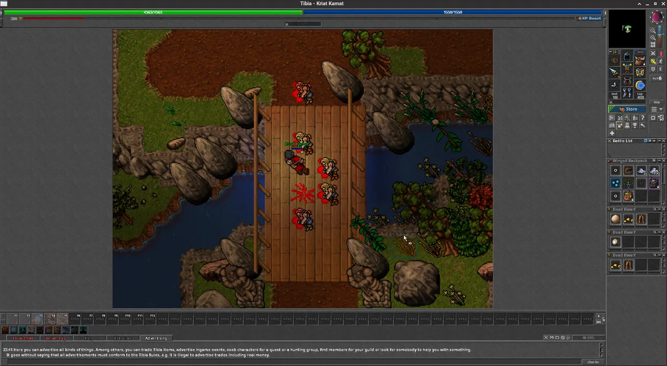The image size is (667, 366).
Task: Zoom out the minimap
Action: [x=653, y=31]
